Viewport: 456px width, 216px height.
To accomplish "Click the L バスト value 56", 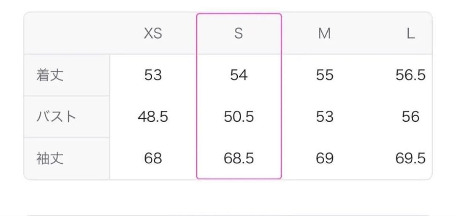I will pyautogui.click(x=410, y=117).
